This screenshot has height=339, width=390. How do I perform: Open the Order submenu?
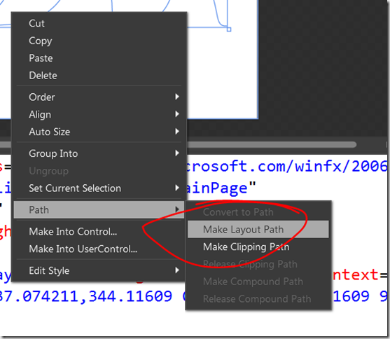pyautogui.click(x=99, y=97)
